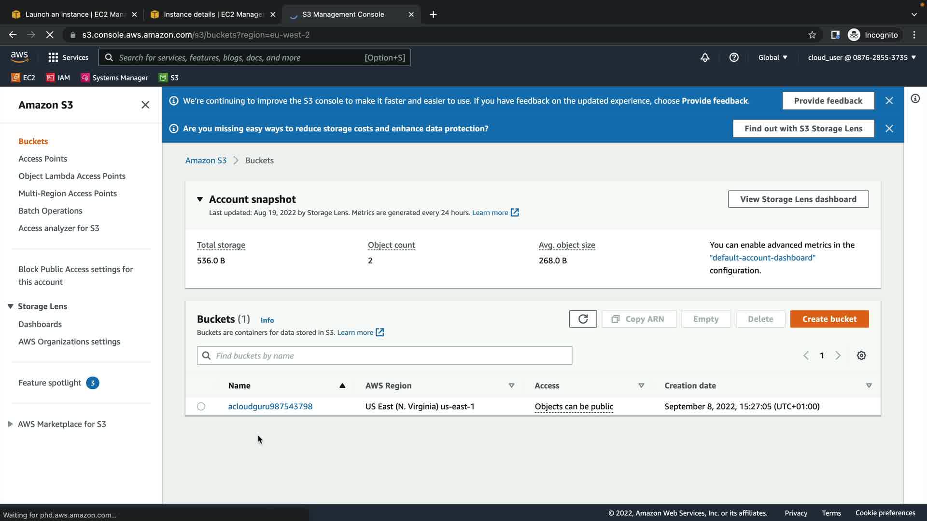This screenshot has height=521, width=927.
Task: Open the AWS support help icon
Action: coord(734,57)
